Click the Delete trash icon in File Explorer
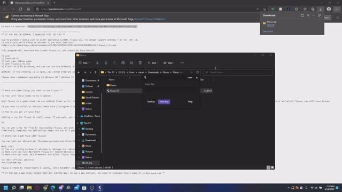 coord(140,63)
